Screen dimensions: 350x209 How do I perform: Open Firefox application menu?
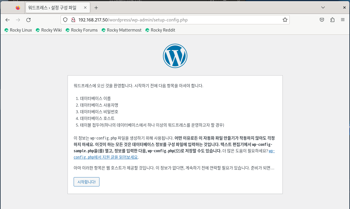point(343,20)
